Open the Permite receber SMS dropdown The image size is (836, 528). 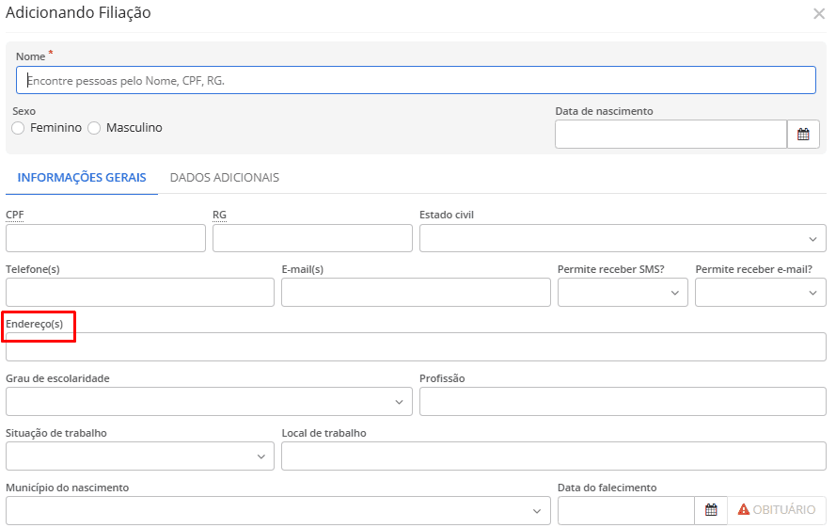(623, 293)
